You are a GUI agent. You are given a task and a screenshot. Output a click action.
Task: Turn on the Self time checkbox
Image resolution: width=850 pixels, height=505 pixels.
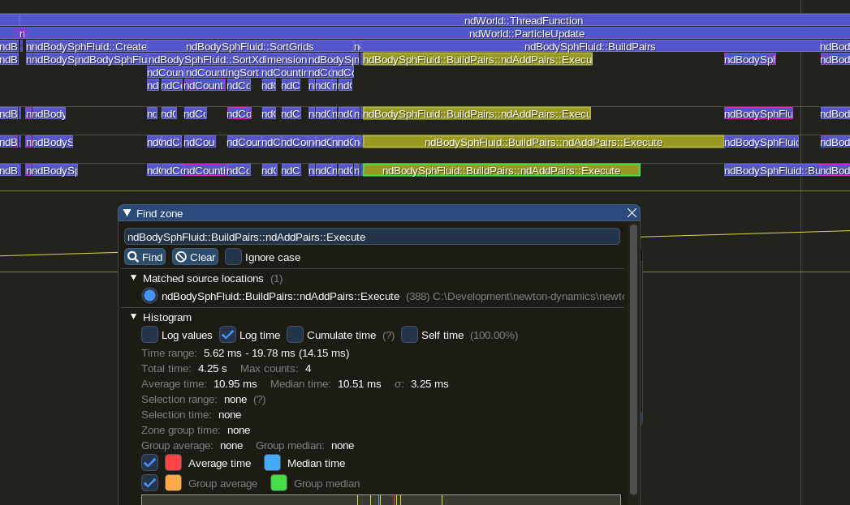tap(410, 335)
